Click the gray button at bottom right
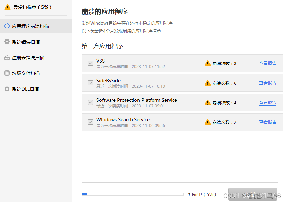Image resolution: width=286 pixels, height=202 pixels. click(253, 194)
